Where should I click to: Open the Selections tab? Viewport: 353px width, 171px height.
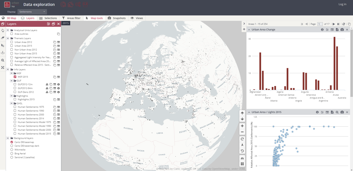click(48, 18)
